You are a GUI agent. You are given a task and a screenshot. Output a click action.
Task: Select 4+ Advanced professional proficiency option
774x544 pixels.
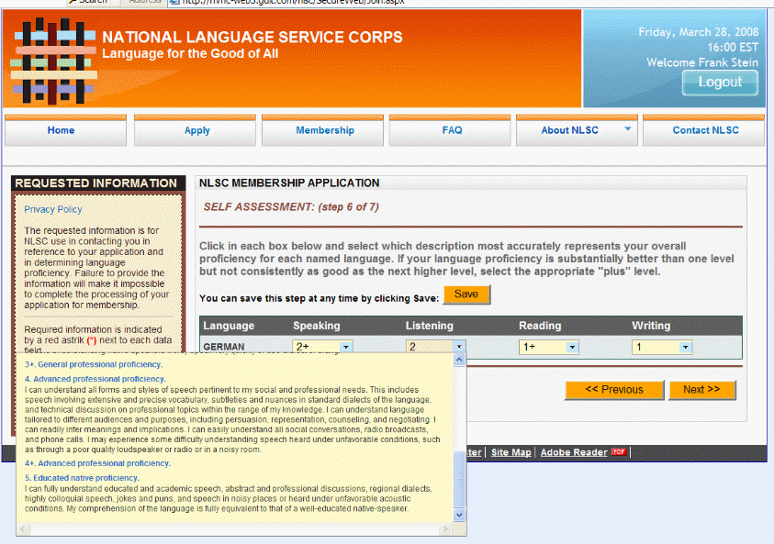pos(97,463)
